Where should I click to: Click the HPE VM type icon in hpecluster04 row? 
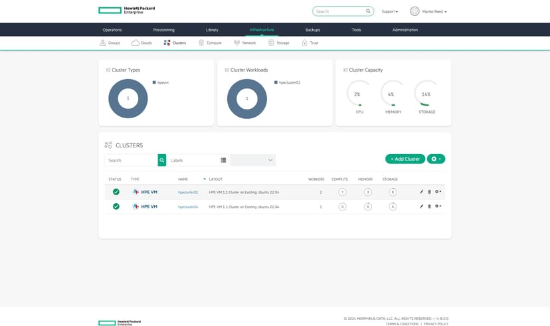point(136,206)
